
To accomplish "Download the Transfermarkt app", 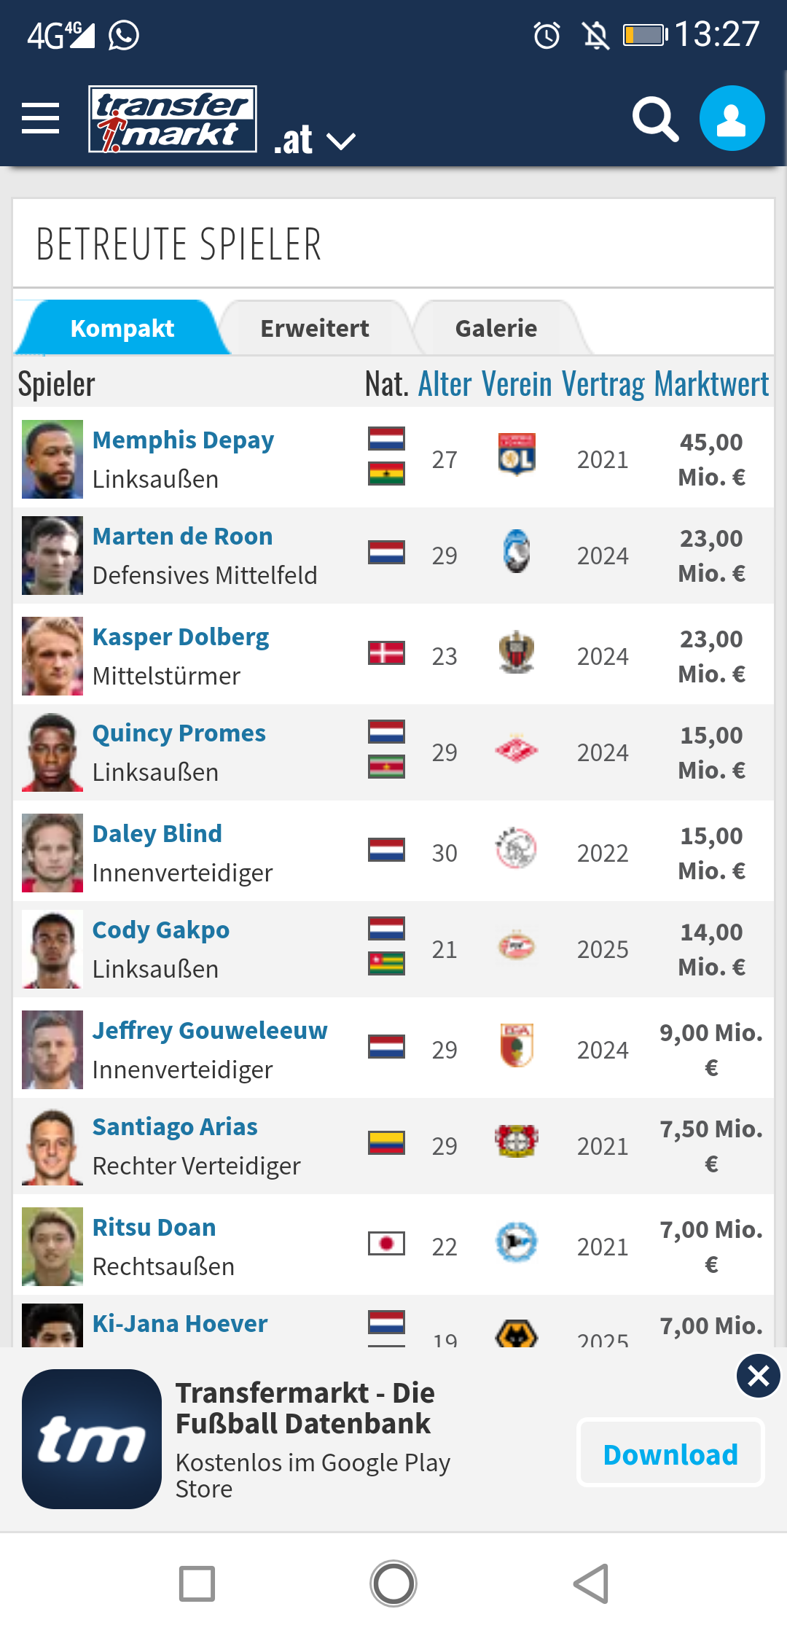I will pyautogui.click(x=670, y=1454).
